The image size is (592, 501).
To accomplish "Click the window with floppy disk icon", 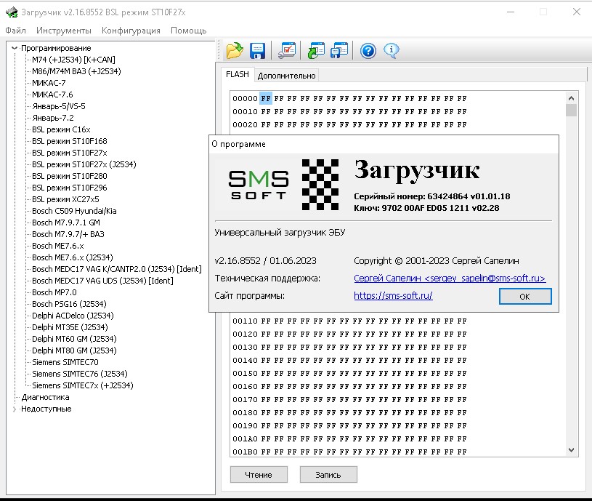I will 339,50.
